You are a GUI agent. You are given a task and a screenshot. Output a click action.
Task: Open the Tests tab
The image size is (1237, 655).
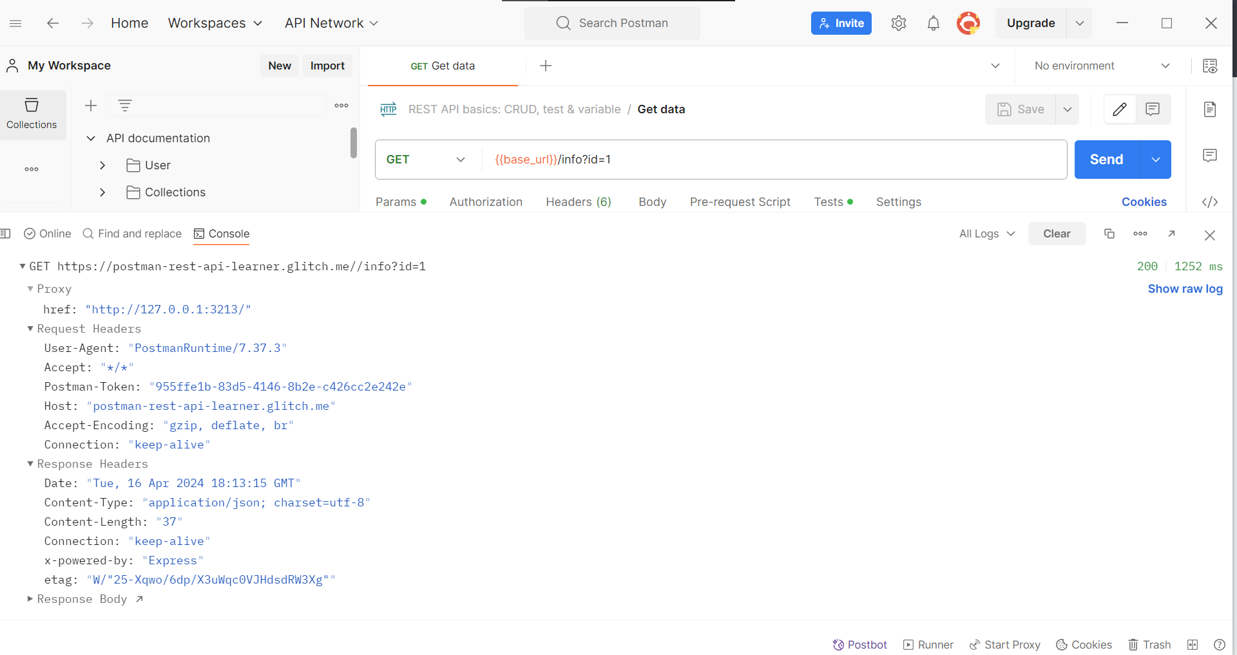(x=833, y=202)
